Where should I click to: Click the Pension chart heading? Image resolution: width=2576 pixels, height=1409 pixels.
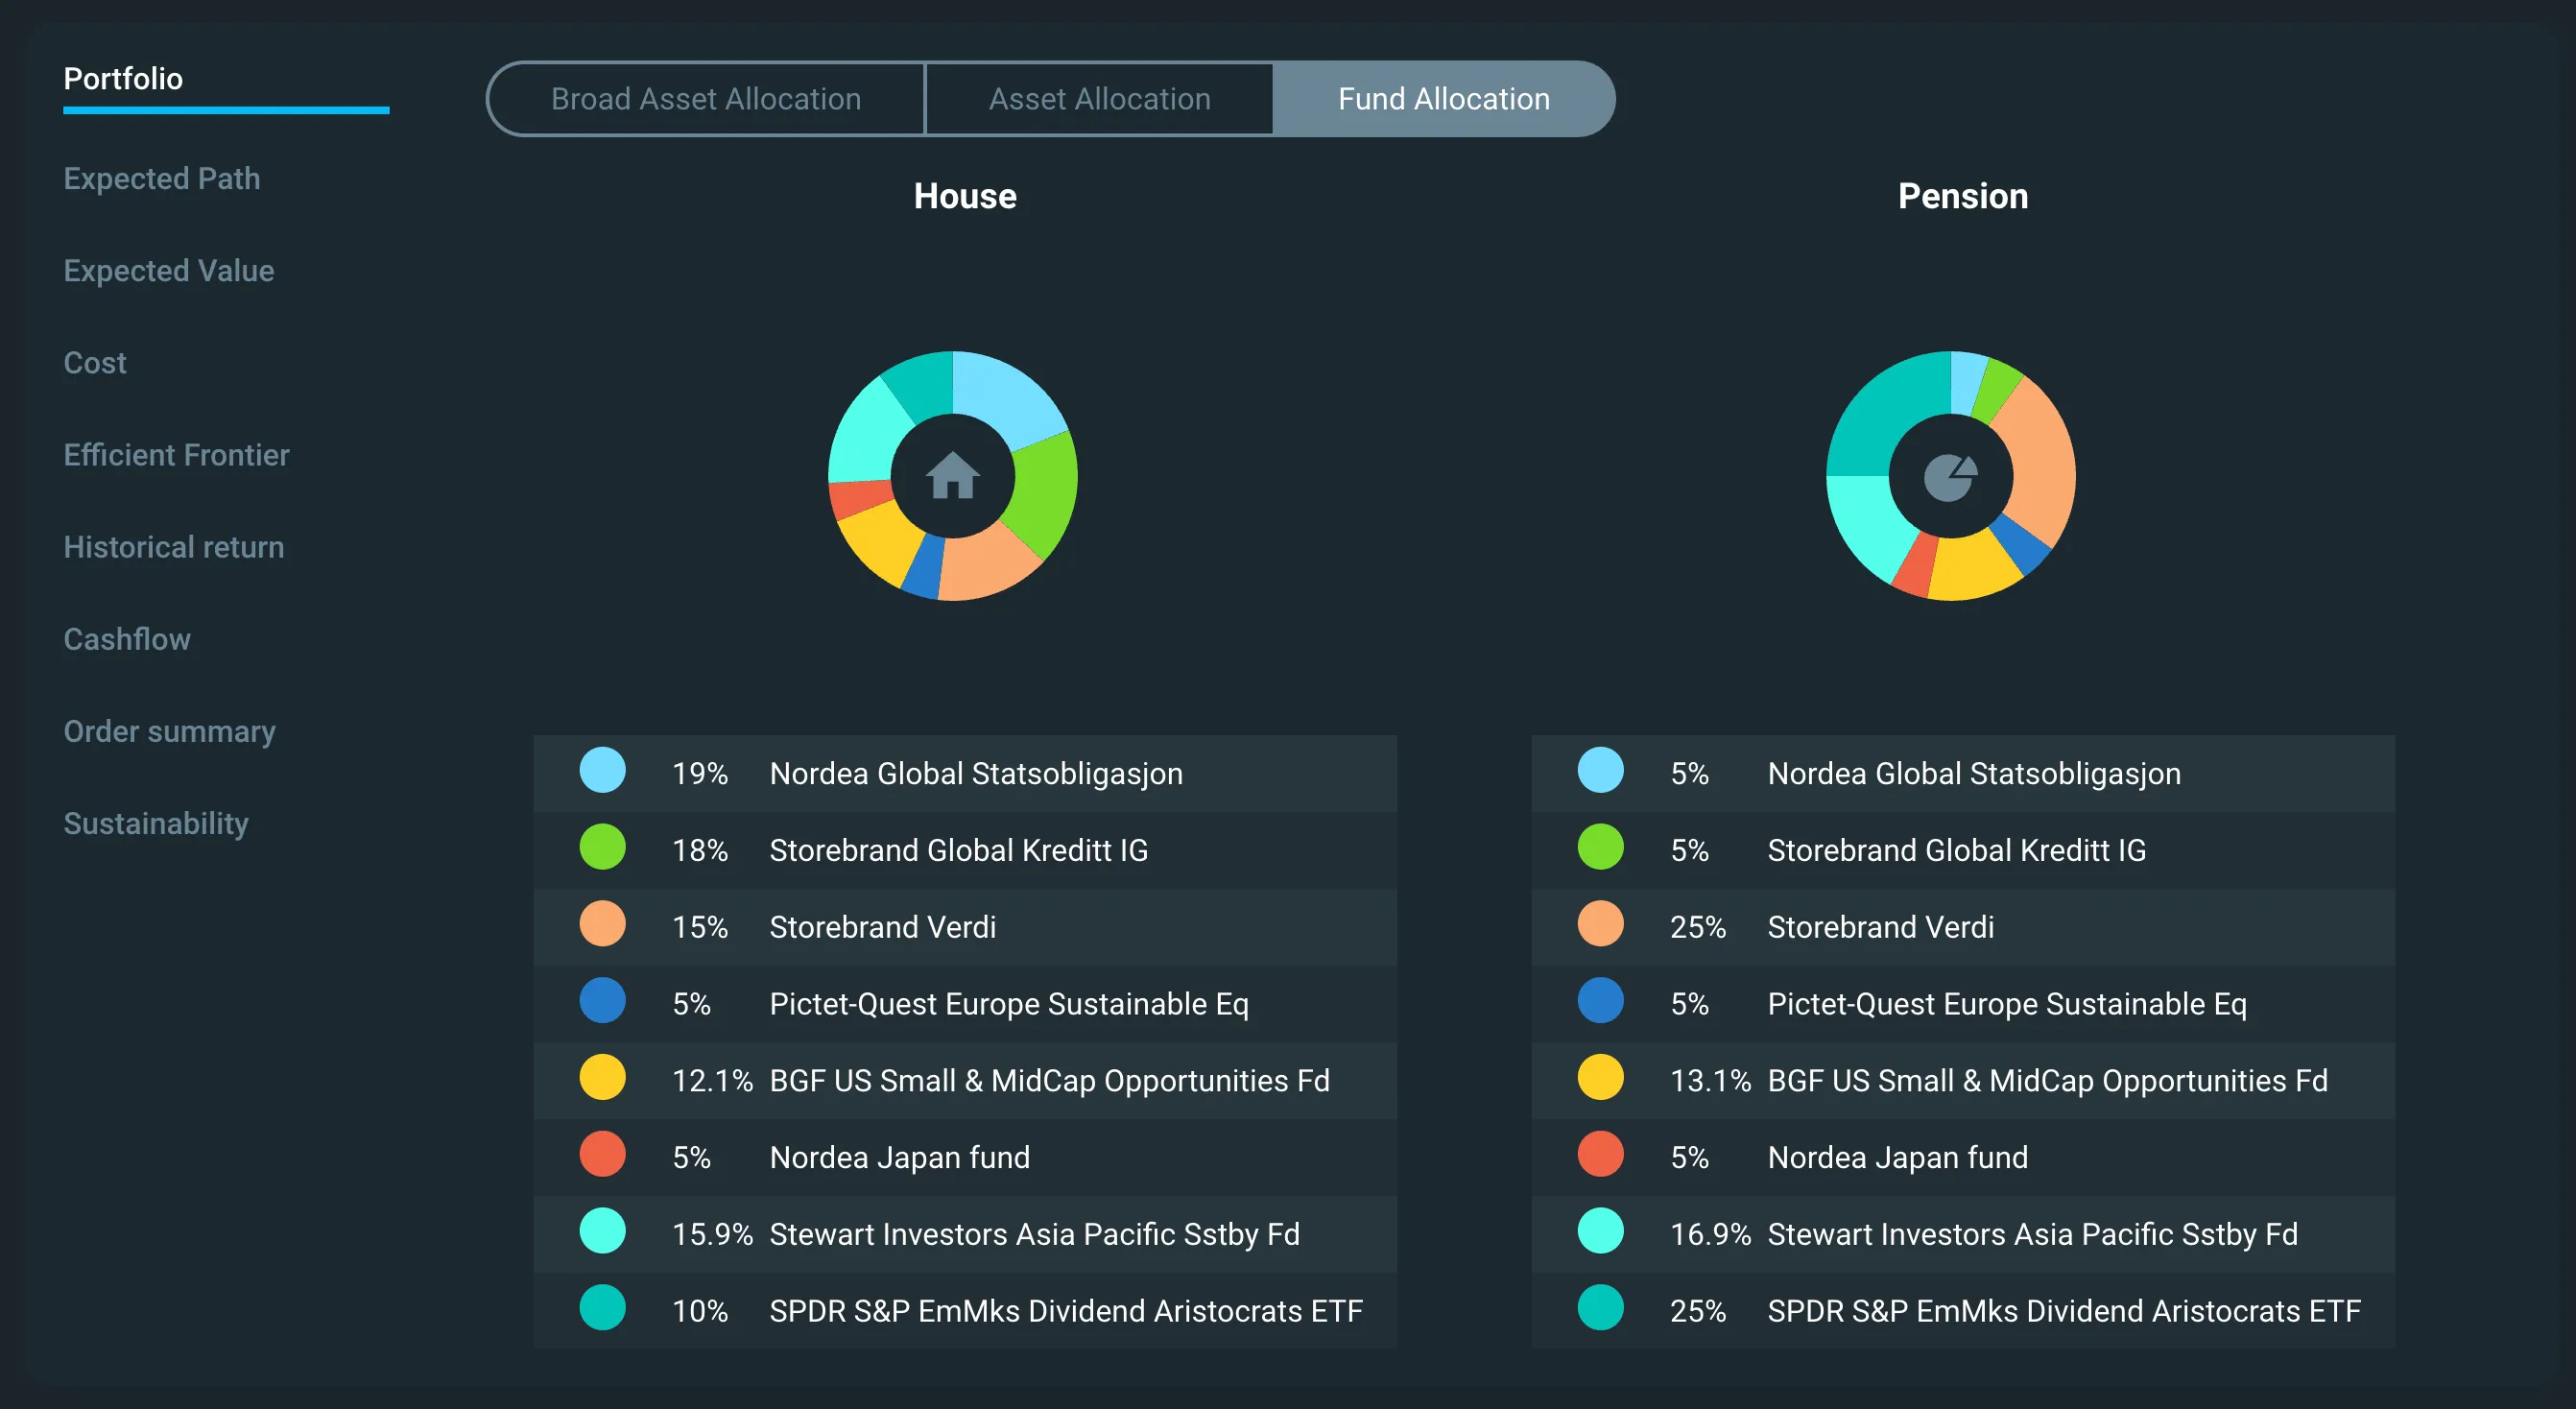click(x=1963, y=196)
